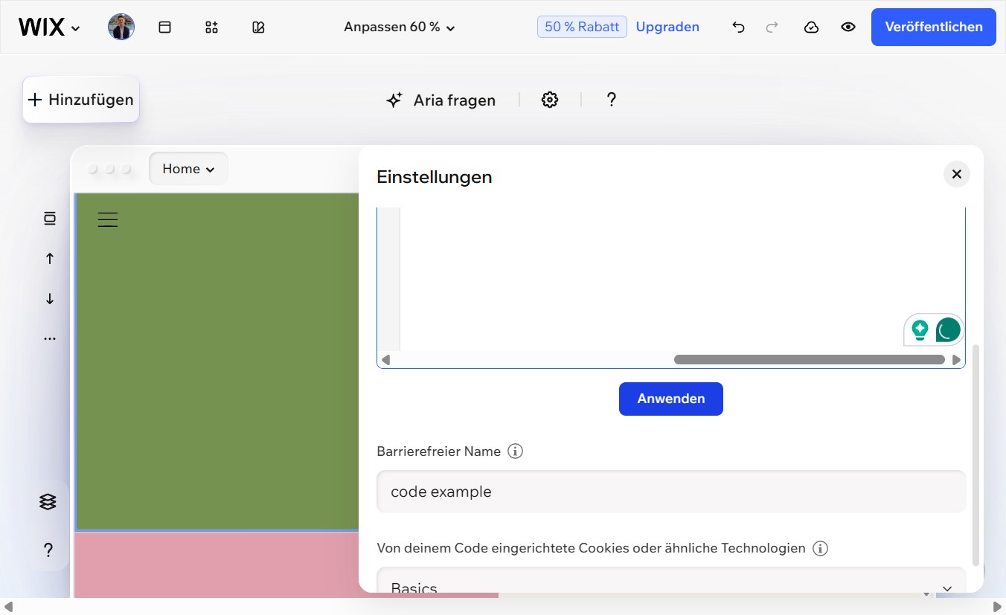The width and height of the screenshot is (1006, 615).
Task: Click the code editor horizontal scrollbar thumb
Action: (809, 360)
